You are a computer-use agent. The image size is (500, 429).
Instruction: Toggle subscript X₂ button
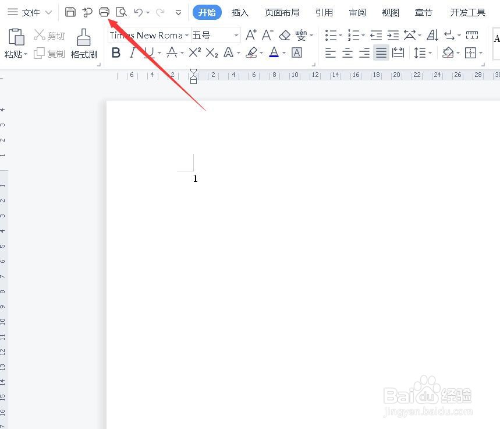coord(212,52)
